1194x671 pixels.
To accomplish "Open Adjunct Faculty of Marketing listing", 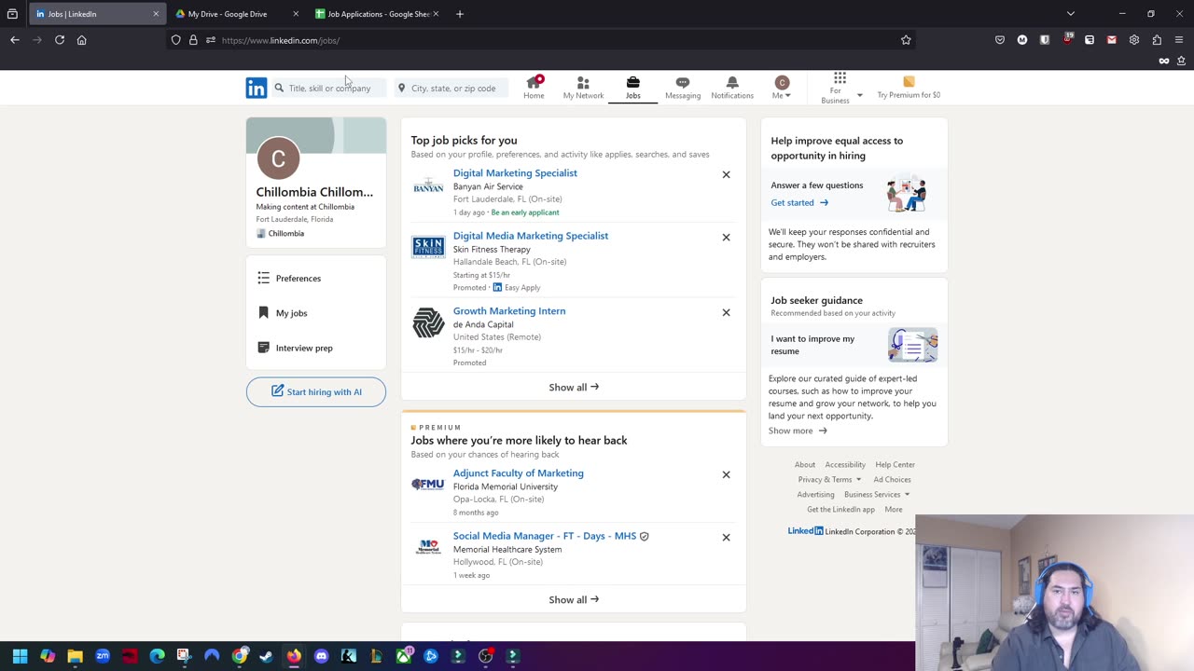I will pos(519,472).
